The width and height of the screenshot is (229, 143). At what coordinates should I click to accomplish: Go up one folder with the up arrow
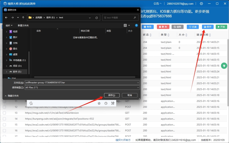click(x=23, y=17)
